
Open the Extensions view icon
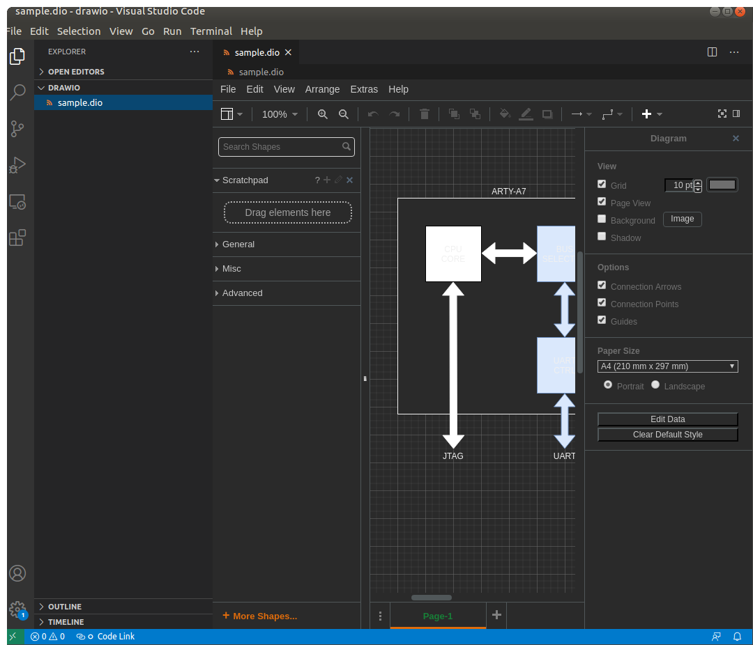coord(17,238)
